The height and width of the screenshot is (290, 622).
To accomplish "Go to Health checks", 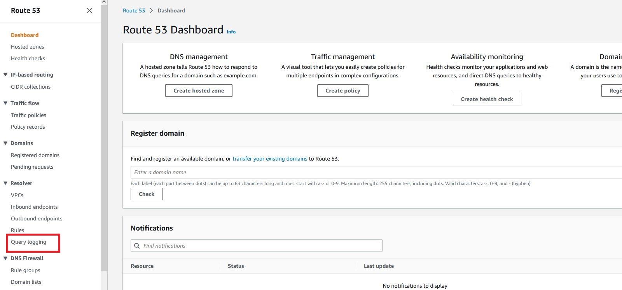I will (28, 58).
